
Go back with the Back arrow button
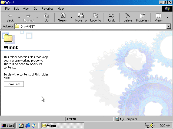tap(10, 17)
